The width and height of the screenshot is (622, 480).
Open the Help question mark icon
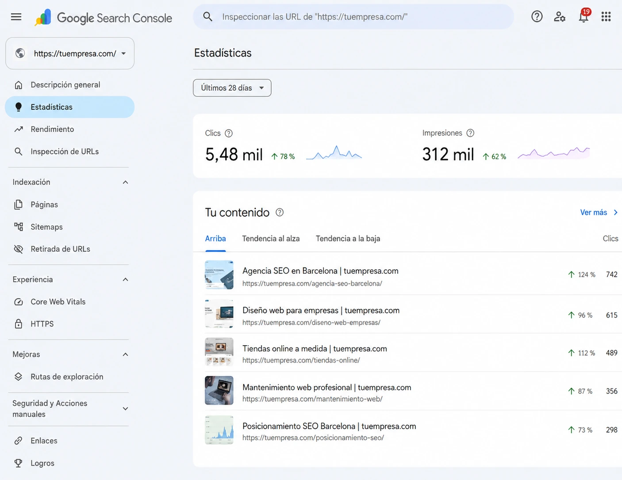coord(537,17)
